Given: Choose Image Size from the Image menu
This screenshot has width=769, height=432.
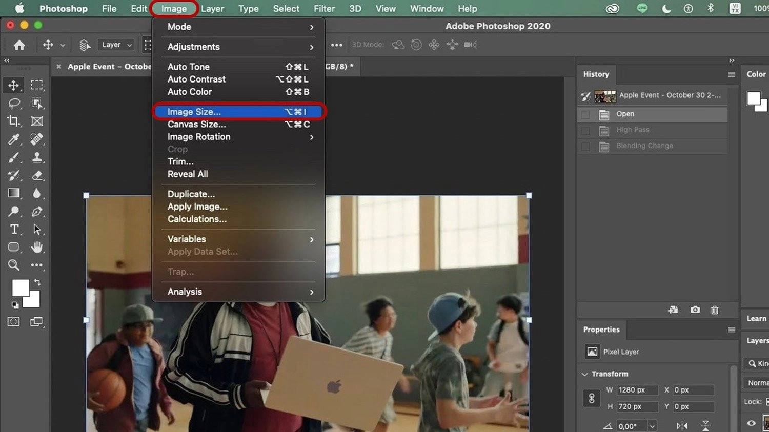Looking at the screenshot, I should (x=239, y=112).
